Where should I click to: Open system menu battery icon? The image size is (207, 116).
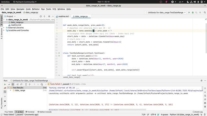[202, 2]
